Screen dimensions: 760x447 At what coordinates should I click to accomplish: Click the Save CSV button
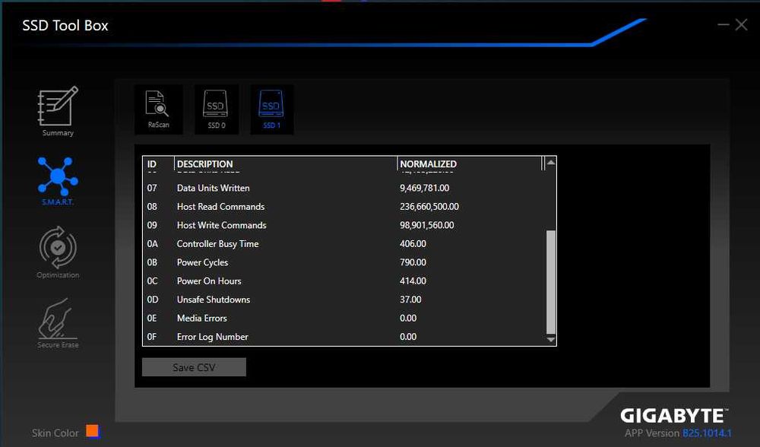[194, 367]
